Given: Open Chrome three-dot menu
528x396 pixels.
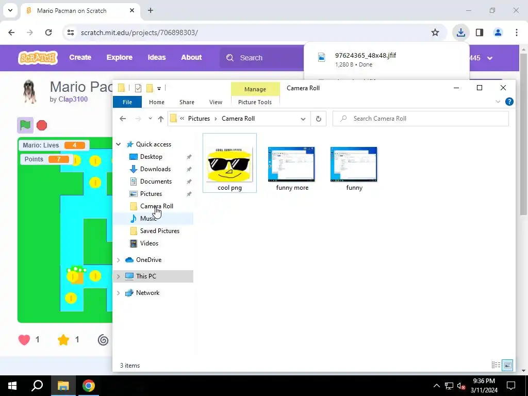Looking at the screenshot, I should point(517,32).
